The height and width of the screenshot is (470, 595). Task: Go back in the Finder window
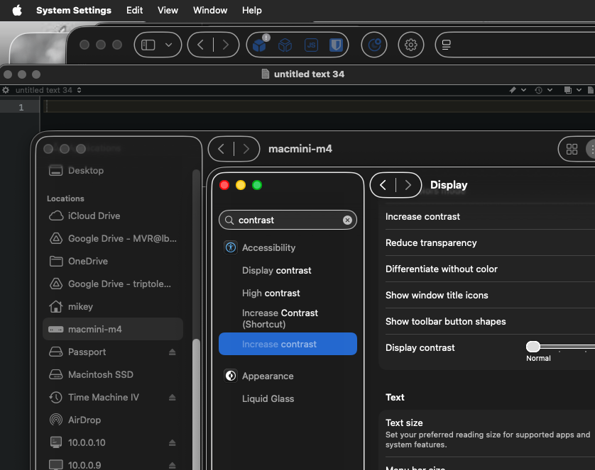click(x=222, y=149)
